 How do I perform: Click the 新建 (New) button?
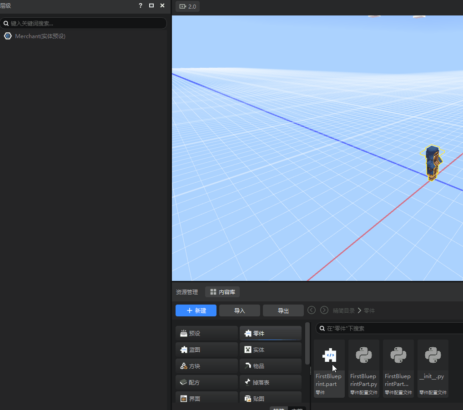pyautogui.click(x=196, y=310)
